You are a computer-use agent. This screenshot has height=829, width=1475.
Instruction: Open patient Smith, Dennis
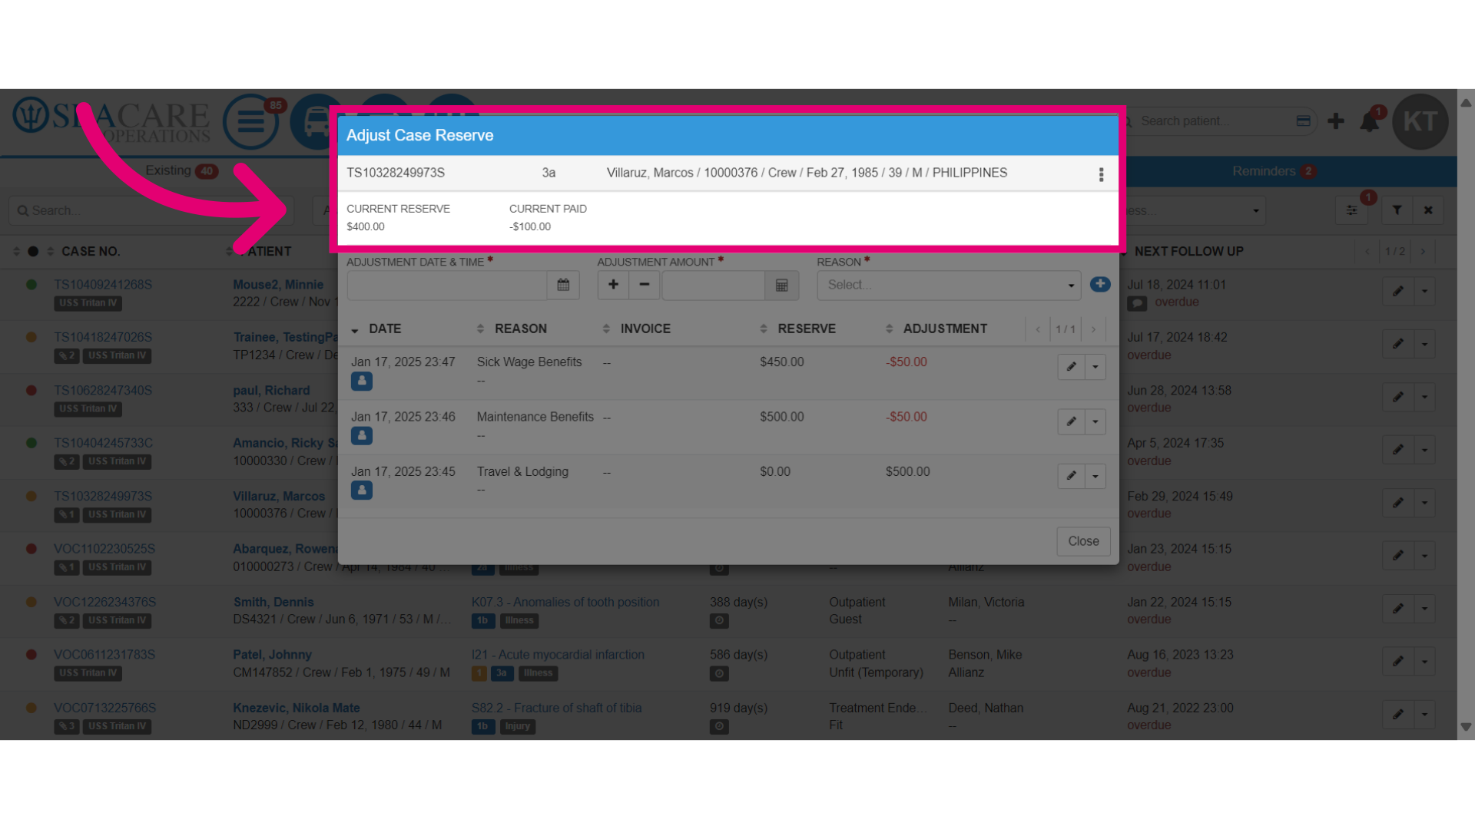click(273, 602)
